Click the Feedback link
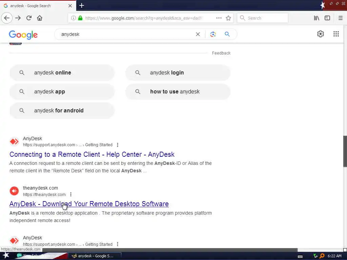The height and width of the screenshot is (260, 347). [221, 53]
